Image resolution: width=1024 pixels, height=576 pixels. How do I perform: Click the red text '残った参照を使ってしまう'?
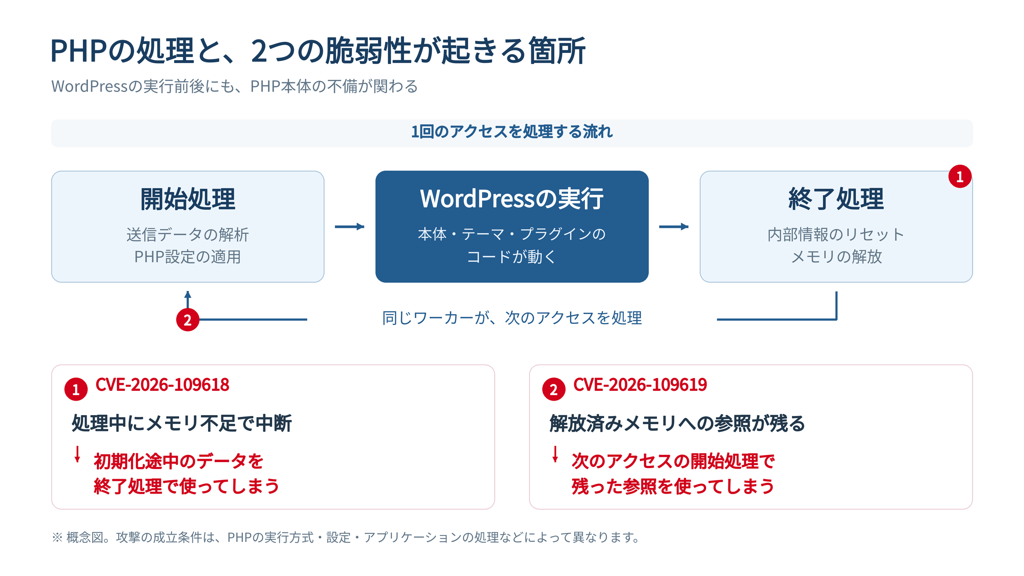[673, 486]
